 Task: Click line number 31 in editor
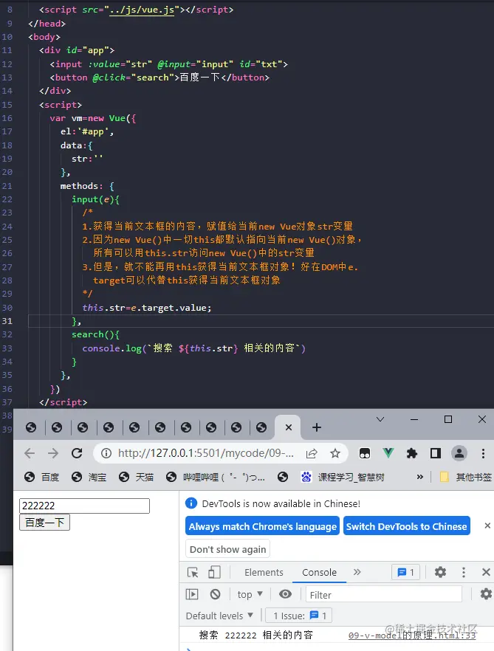coord(7,321)
